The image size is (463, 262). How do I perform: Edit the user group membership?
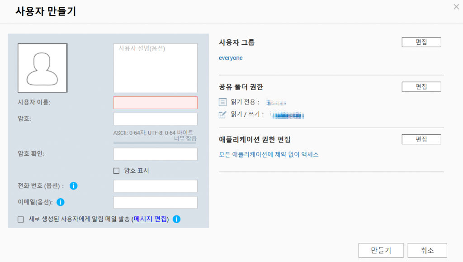click(x=421, y=42)
